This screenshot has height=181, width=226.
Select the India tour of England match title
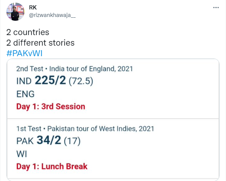click(x=75, y=69)
